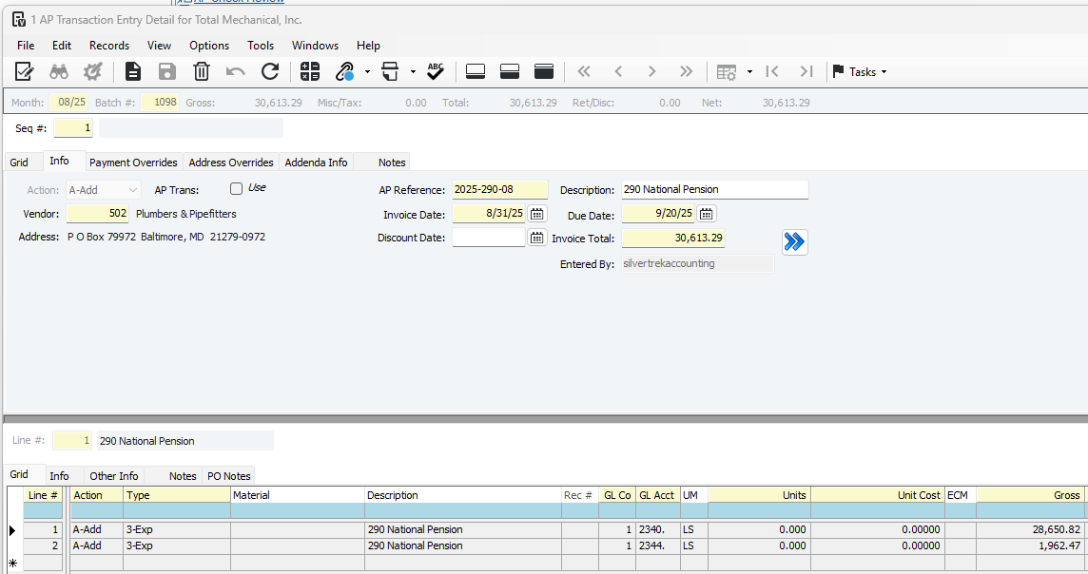Switch to PO Notes tab
This screenshot has width=1088, height=574.
coord(229,475)
